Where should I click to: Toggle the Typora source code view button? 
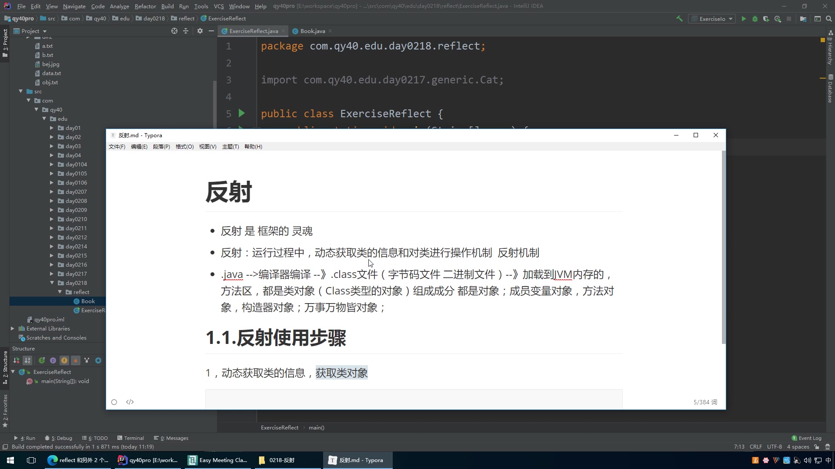click(130, 401)
